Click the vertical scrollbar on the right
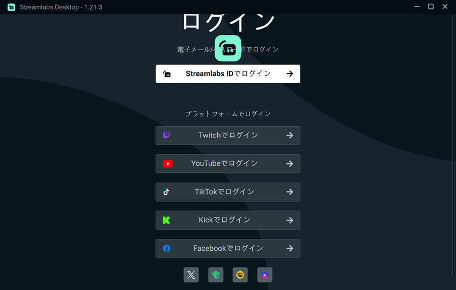 pos(454,146)
